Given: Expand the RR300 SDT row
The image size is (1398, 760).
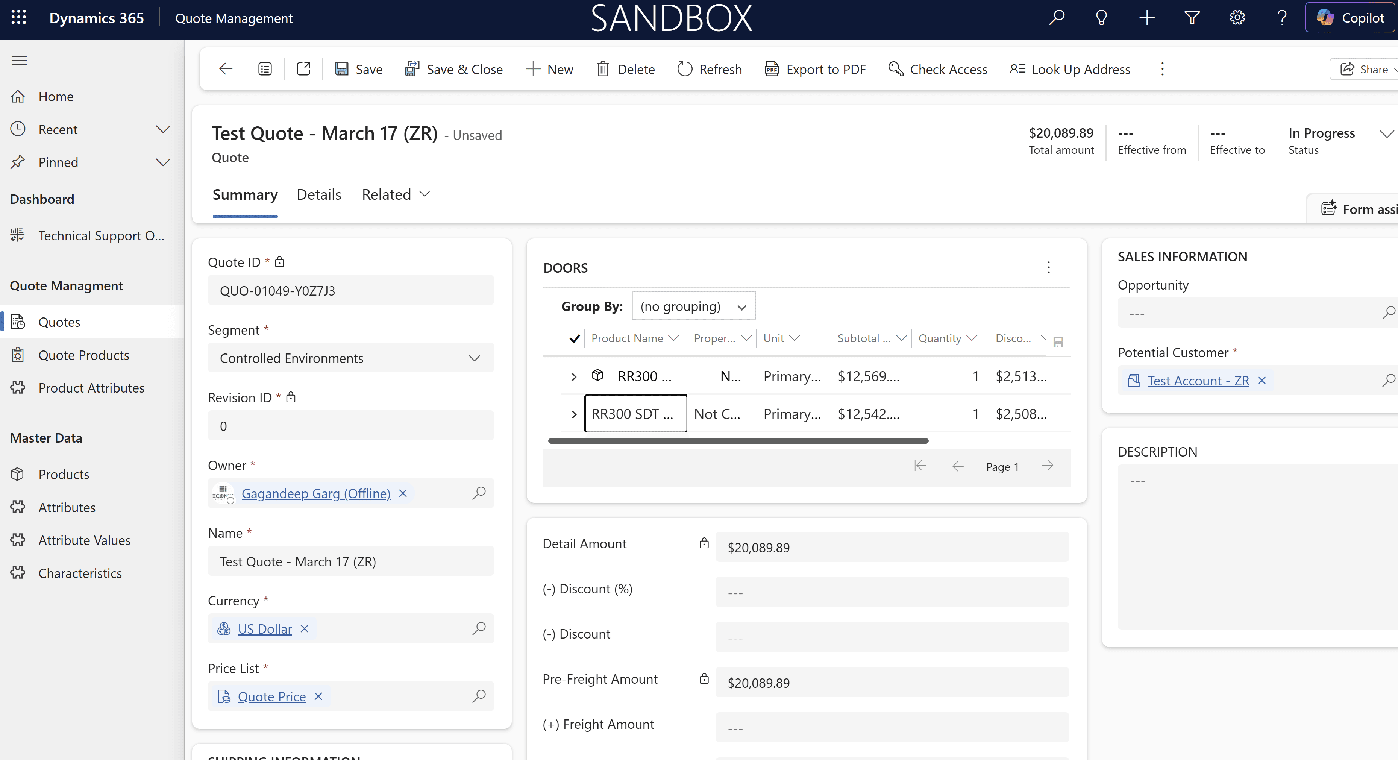Looking at the screenshot, I should tap(574, 414).
